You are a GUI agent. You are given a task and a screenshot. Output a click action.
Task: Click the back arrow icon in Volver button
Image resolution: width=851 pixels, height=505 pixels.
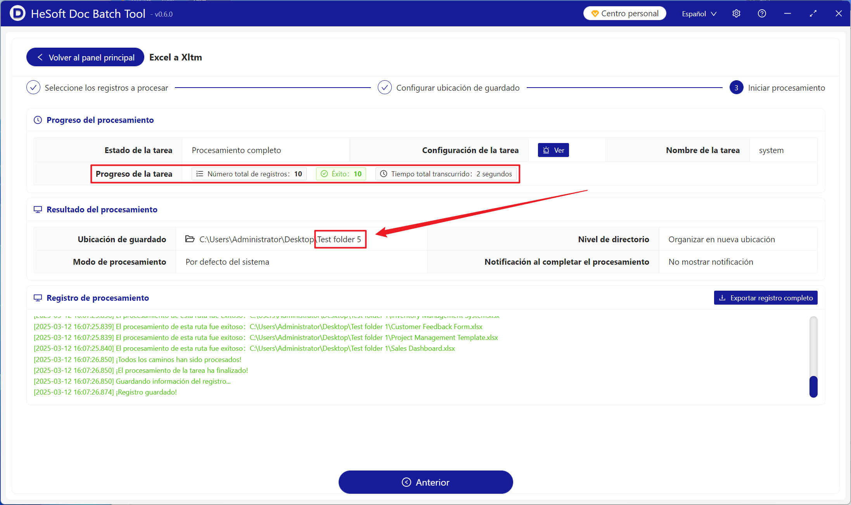[x=40, y=57]
